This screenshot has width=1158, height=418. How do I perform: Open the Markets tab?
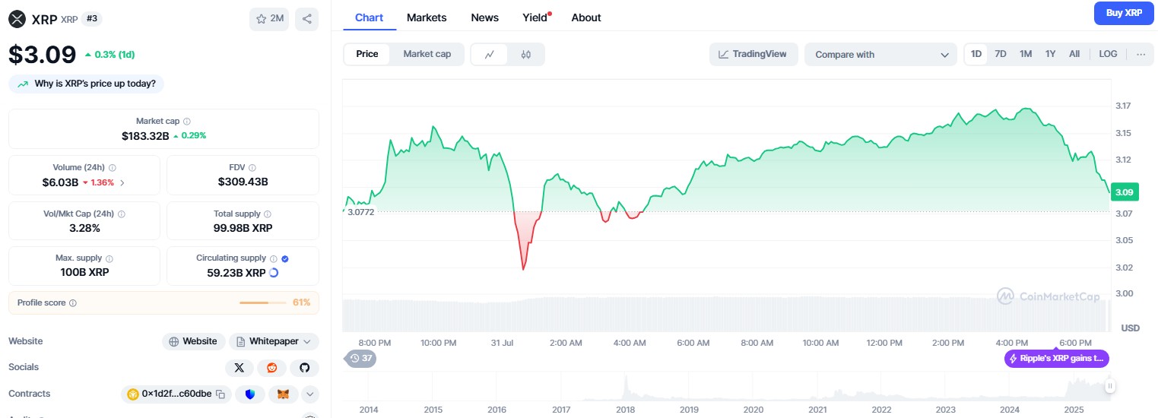click(x=427, y=17)
